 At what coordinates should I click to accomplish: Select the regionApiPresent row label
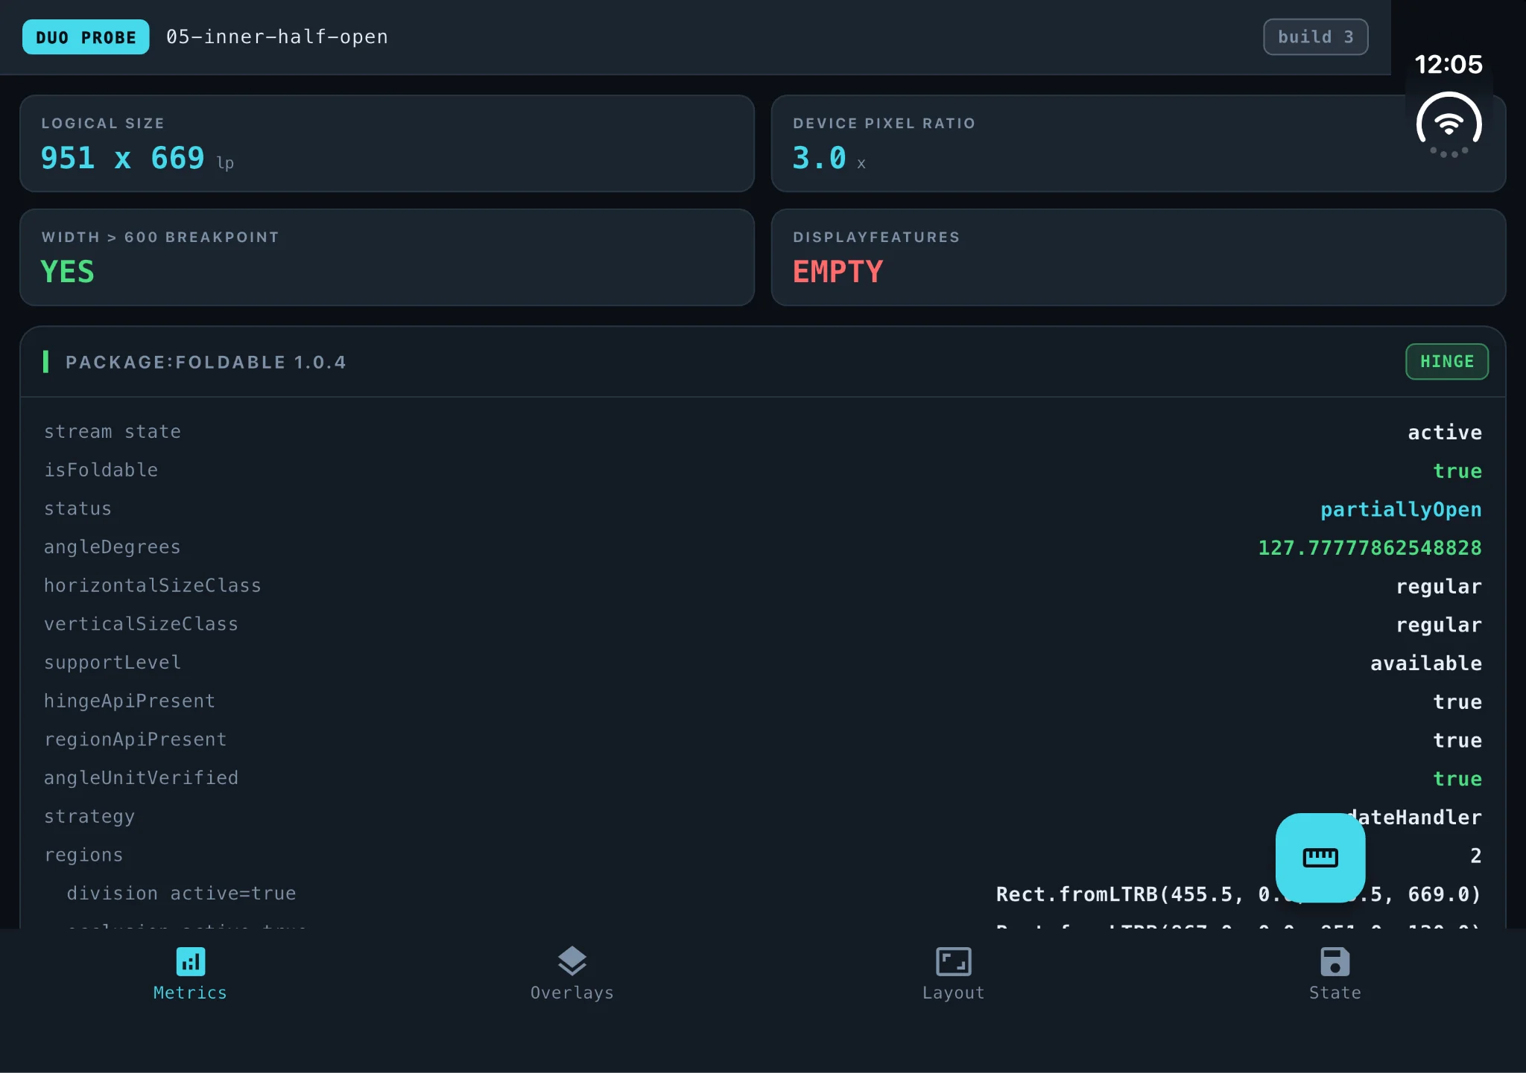[x=136, y=739]
